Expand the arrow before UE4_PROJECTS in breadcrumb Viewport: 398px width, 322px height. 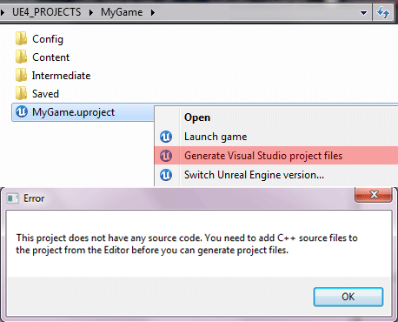(x=3, y=12)
